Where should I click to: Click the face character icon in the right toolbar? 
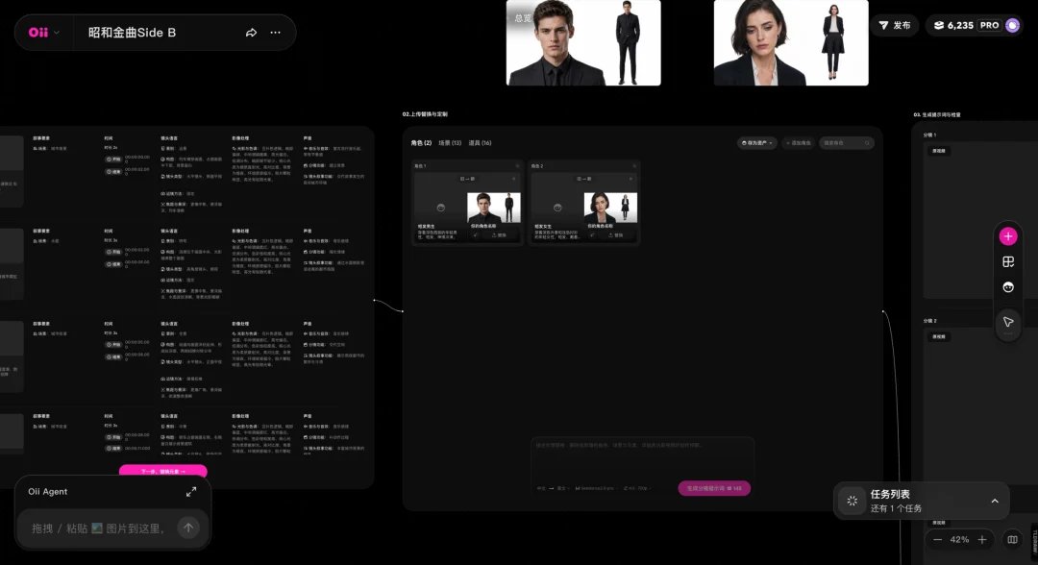[1008, 287]
